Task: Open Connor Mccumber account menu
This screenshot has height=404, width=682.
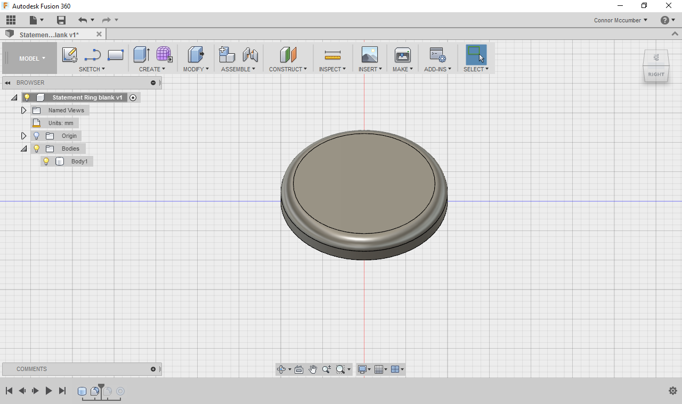Action: [x=621, y=20]
